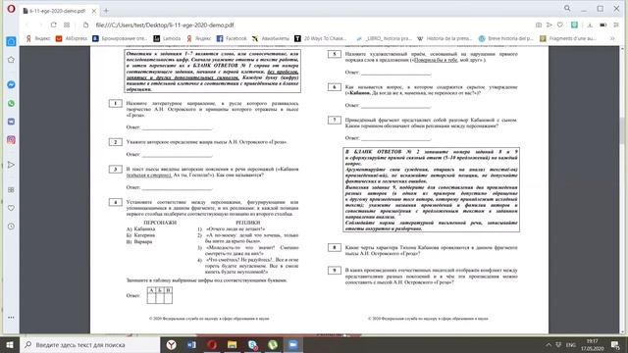The image size is (628, 353).
Task: Open the History clock icon in the sidebar
Action: coord(11,227)
